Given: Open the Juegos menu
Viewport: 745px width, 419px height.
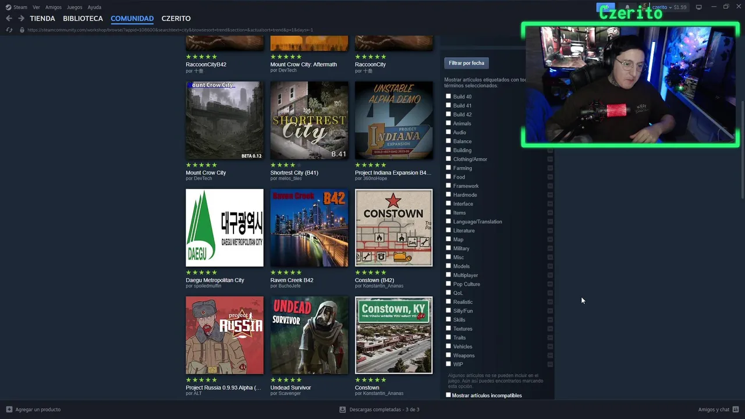Looking at the screenshot, I should [74, 7].
